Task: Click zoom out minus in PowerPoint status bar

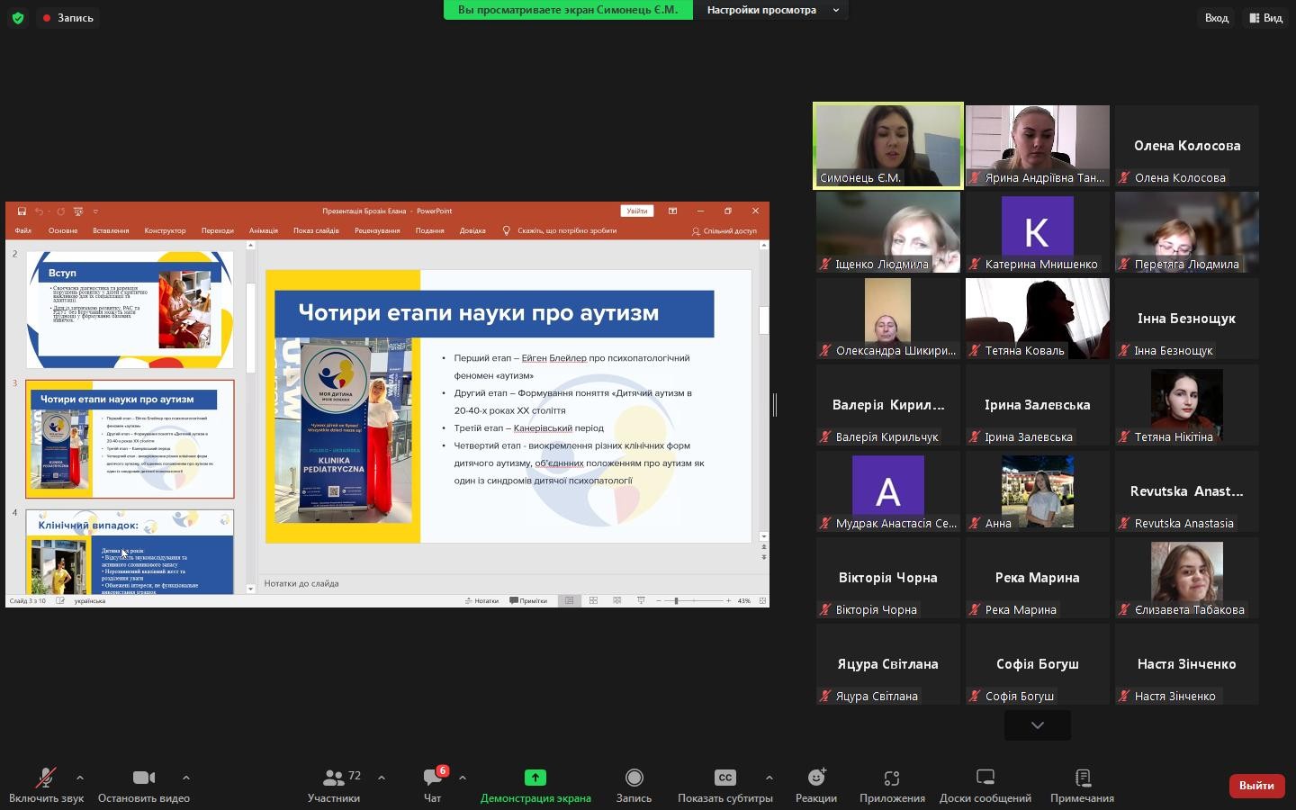Action: (x=659, y=601)
